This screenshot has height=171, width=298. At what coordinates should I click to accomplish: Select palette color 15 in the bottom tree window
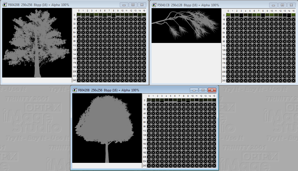tap(214, 100)
